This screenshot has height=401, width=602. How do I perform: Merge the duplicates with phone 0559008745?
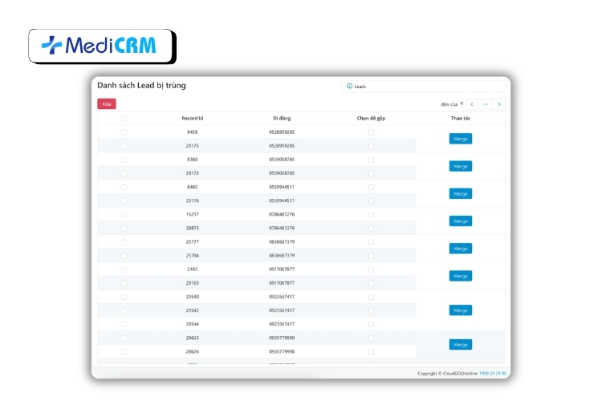coord(461,166)
